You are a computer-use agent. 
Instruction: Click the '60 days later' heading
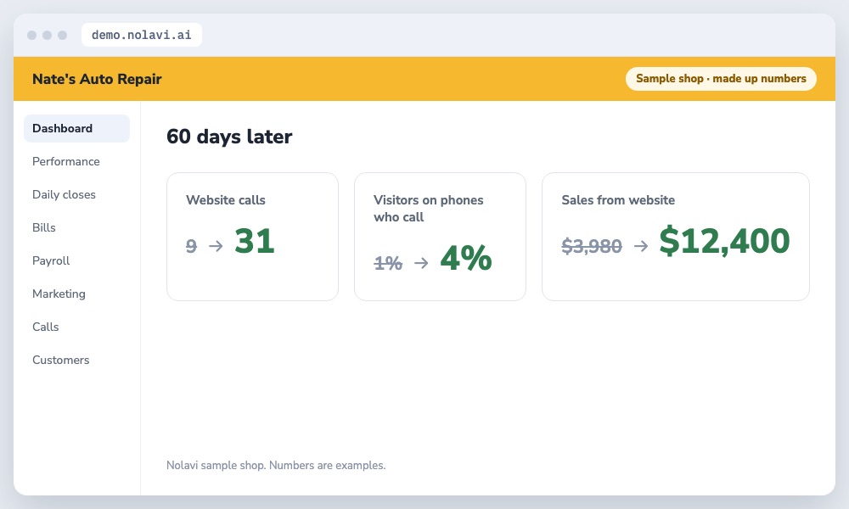[x=229, y=137]
